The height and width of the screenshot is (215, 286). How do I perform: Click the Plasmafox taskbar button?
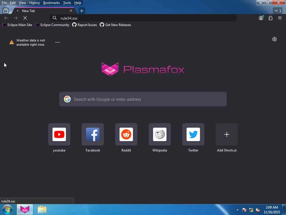(x=25, y=209)
